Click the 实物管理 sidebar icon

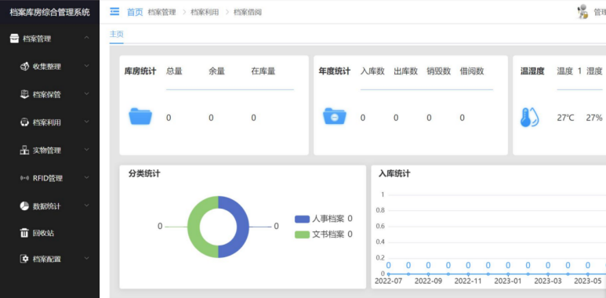tap(24, 150)
